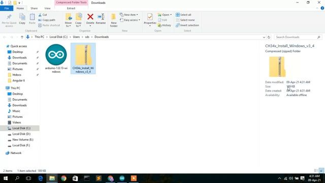
Task: Open the Arduino app in taskbar
Action: tap(122, 178)
